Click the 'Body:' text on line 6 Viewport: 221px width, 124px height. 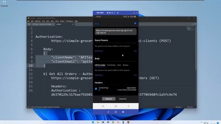pos(48,49)
